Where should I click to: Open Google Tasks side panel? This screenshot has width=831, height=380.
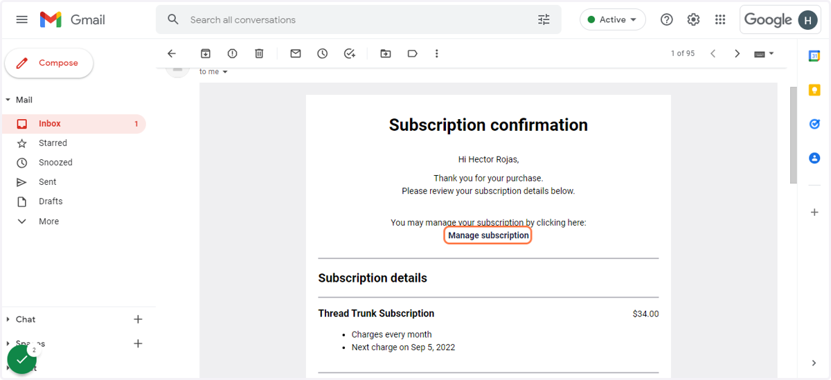(x=814, y=124)
